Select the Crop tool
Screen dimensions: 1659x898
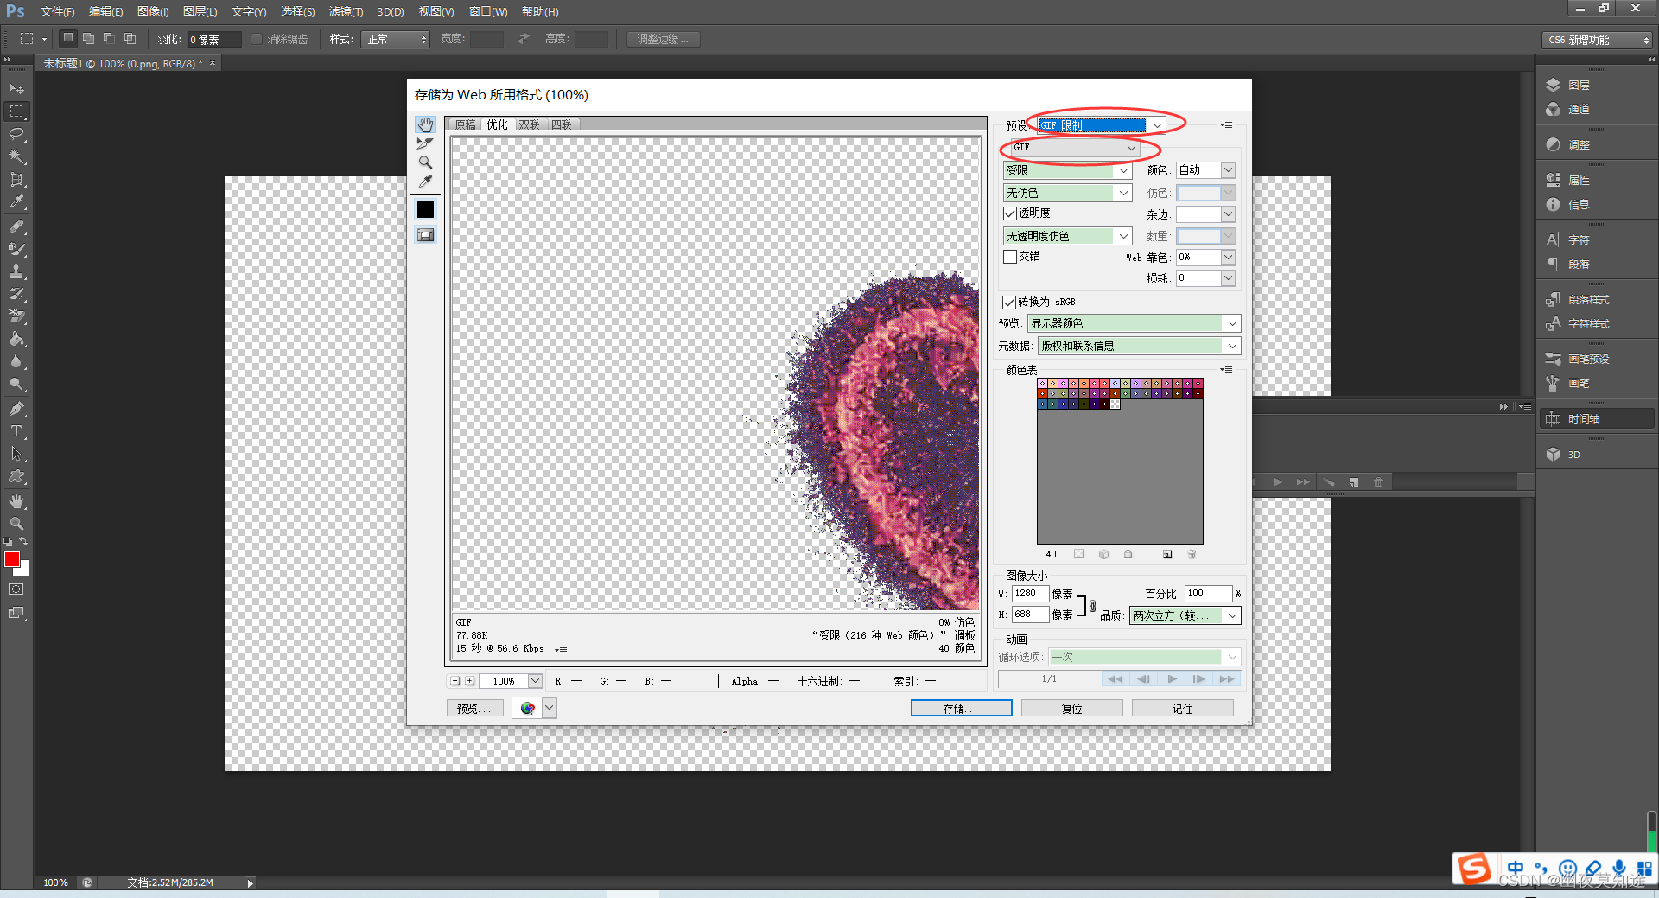pyautogui.click(x=16, y=179)
